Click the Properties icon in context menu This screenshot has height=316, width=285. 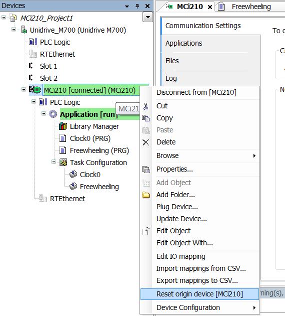click(146, 170)
